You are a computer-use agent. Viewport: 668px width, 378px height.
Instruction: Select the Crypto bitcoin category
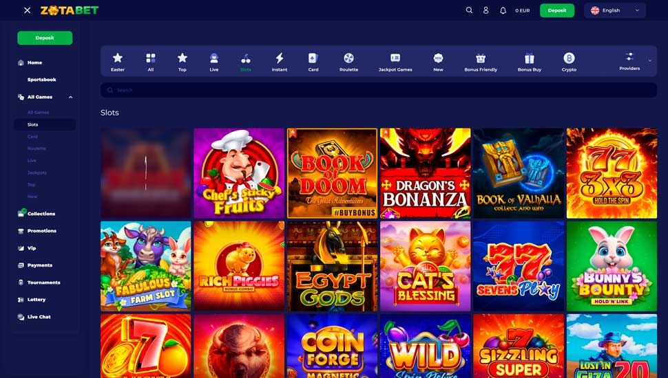569,62
